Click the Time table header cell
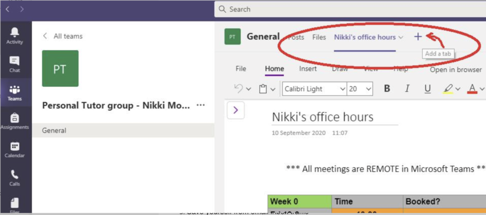 tap(367, 201)
